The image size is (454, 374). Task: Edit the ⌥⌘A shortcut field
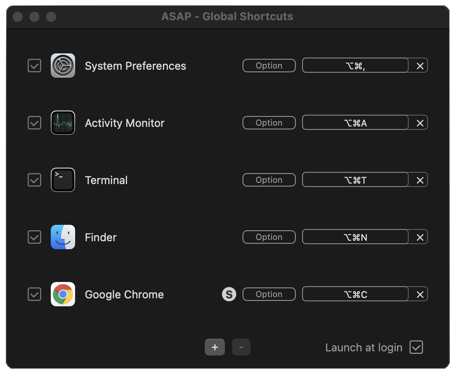coord(355,123)
